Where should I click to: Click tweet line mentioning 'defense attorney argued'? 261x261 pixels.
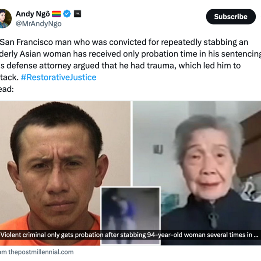pos(120,66)
